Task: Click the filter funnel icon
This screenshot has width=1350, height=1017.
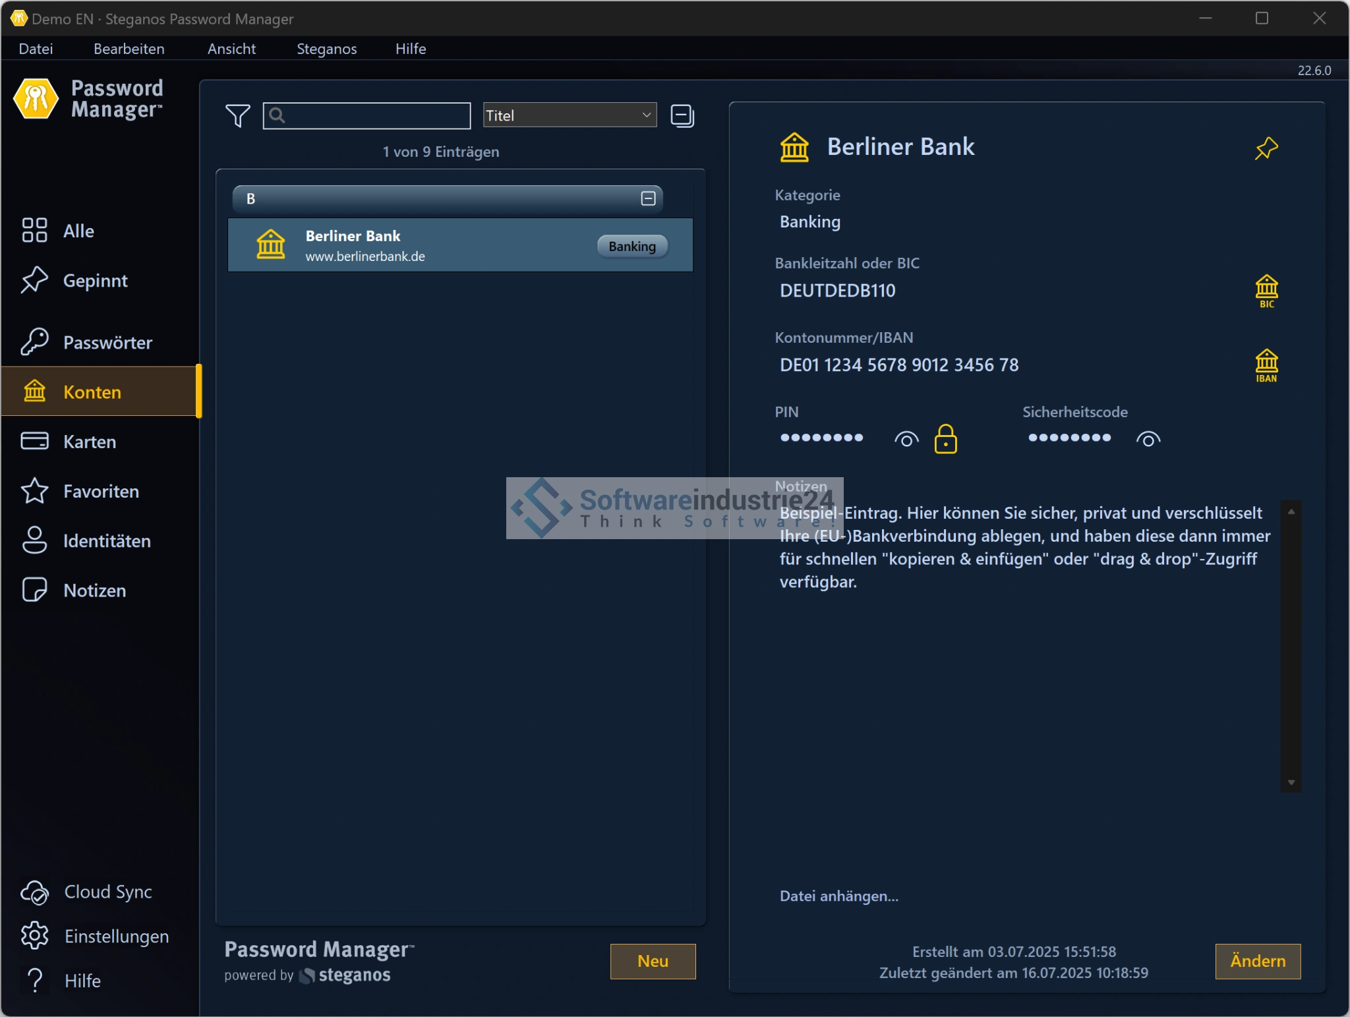Action: click(x=237, y=116)
